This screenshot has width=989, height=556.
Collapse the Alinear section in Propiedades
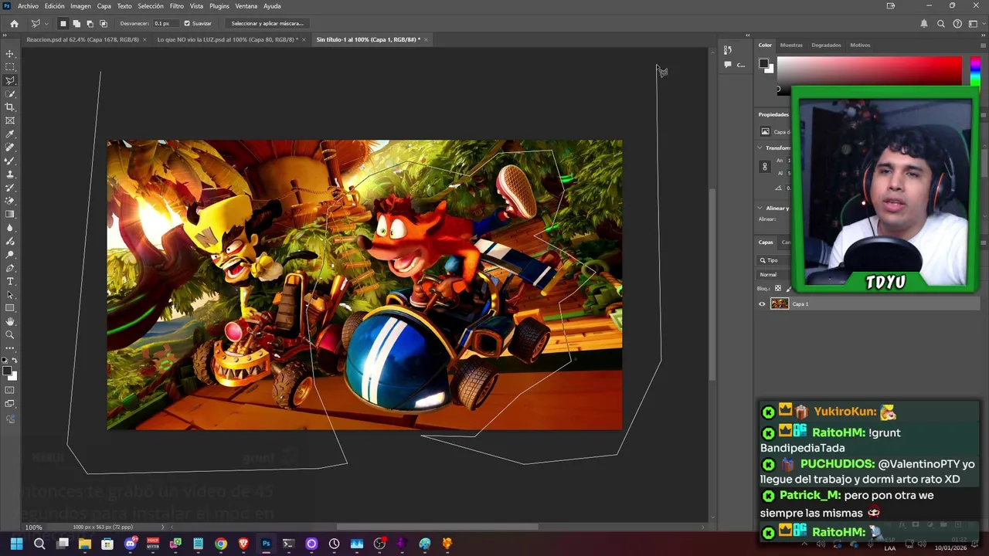coord(760,208)
